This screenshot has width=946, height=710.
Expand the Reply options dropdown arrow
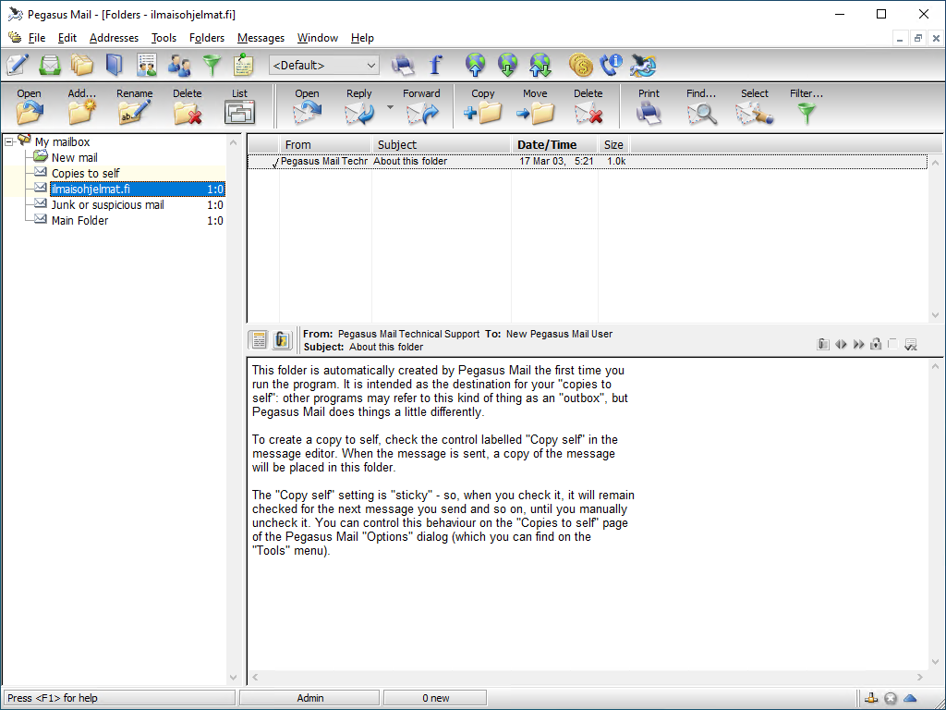click(390, 107)
